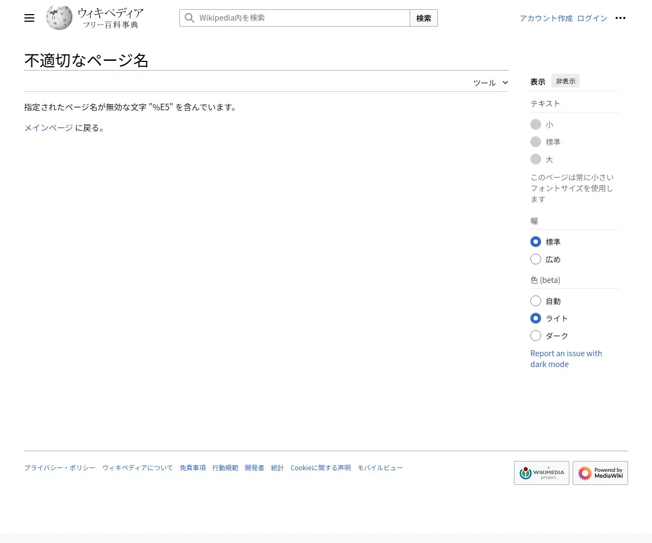
Task: Click the 検索 search button
Action: 424,18
